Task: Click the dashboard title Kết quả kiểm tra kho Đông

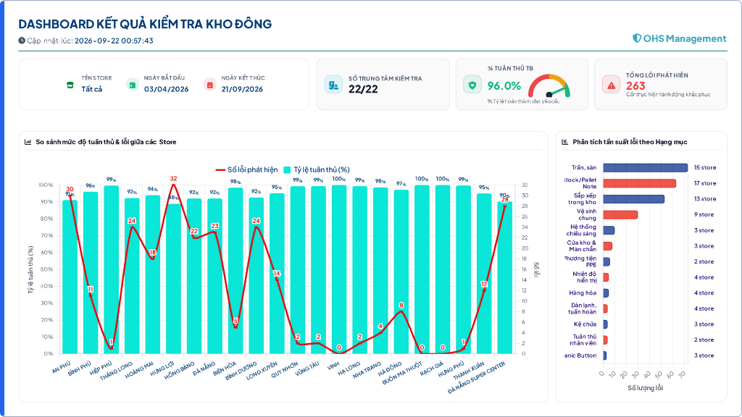Action: click(x=145, y=24)
